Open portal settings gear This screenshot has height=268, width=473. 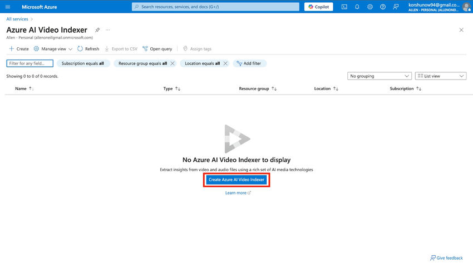point(370,7)
